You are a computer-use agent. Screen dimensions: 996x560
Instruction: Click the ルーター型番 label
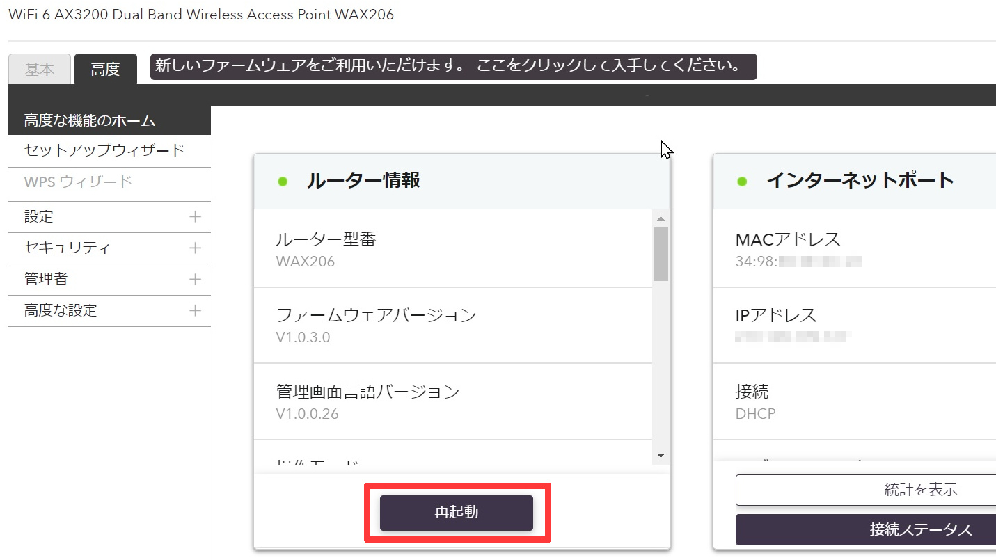pyautogui.click(x=326, y=239)
